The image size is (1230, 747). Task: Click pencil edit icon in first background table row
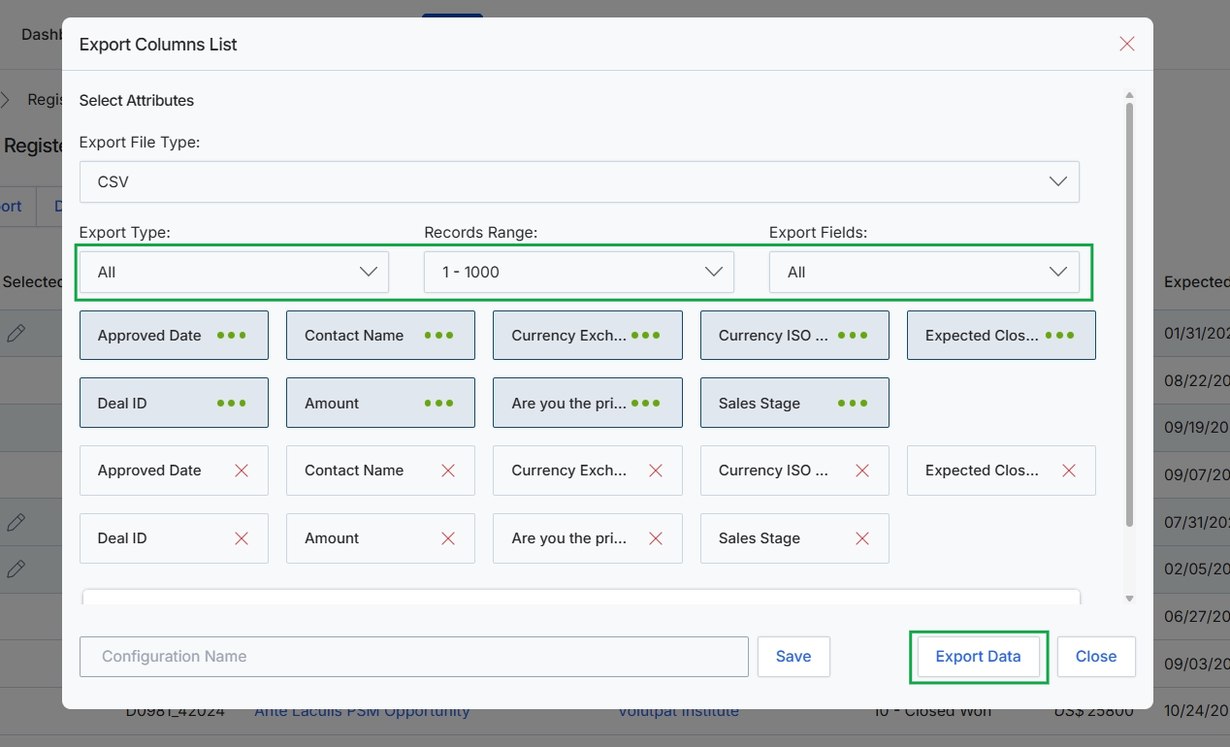tap(16, 334)
